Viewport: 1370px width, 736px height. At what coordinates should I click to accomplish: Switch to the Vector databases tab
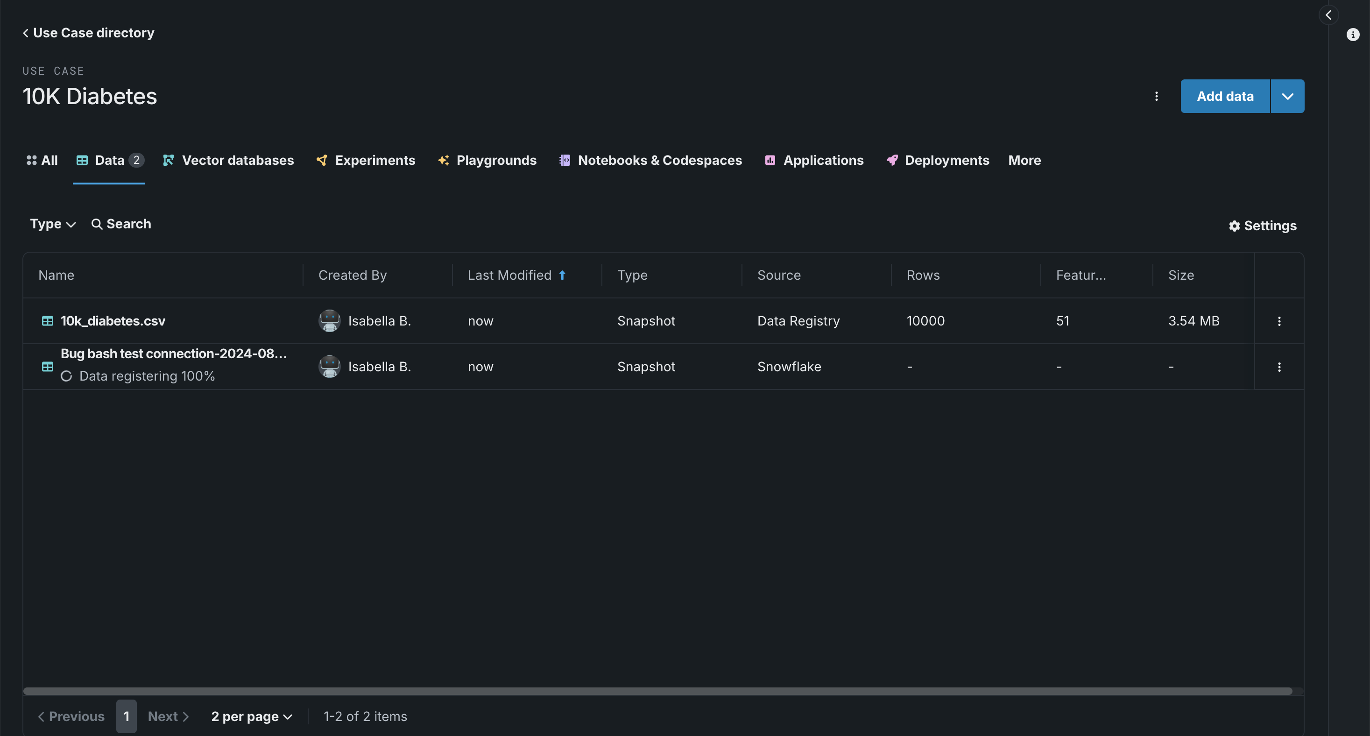pyautogui.click(x=228, y=160)
